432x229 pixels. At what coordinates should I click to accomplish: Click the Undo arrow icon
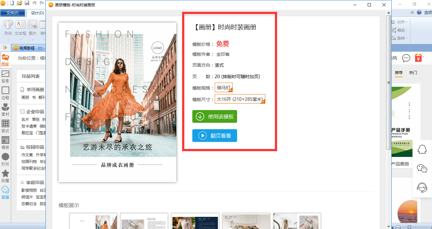pyautogui.click(x=34, y=4)
